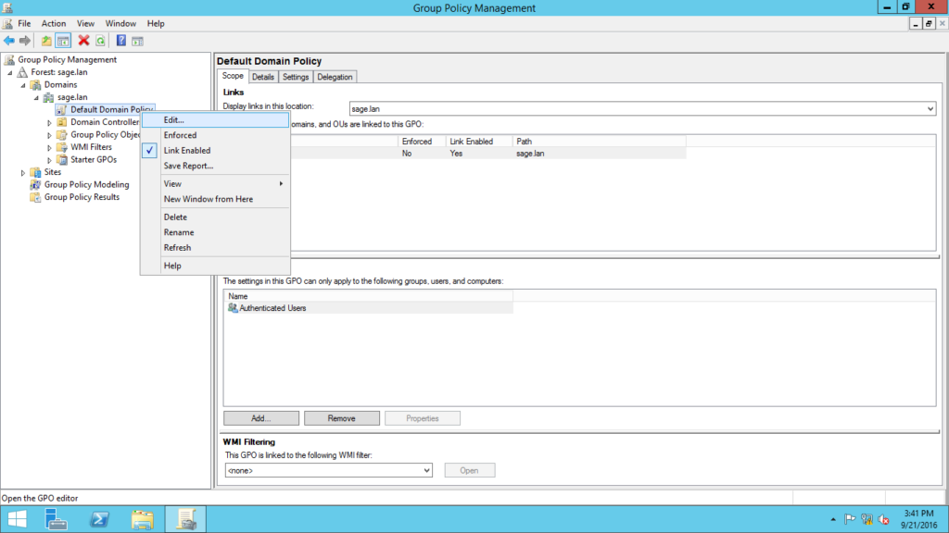Collapse the Forest sage.lan tree node
949x533 pixels.
[10, 72]
